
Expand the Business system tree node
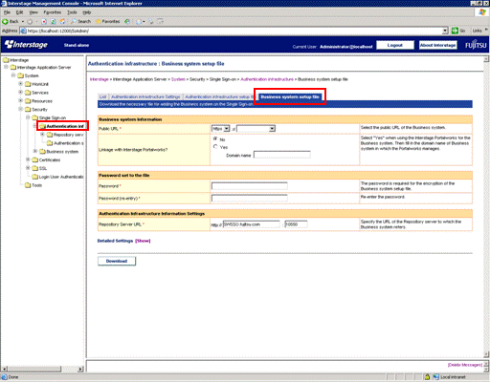35,151
